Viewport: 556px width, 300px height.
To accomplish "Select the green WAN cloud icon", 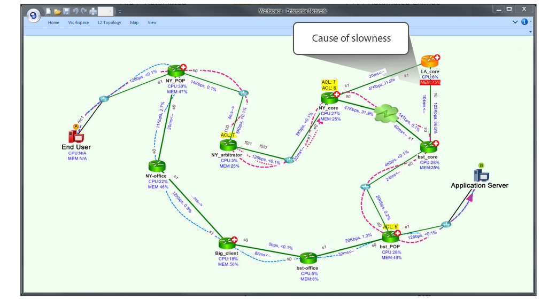I will 386,113.
